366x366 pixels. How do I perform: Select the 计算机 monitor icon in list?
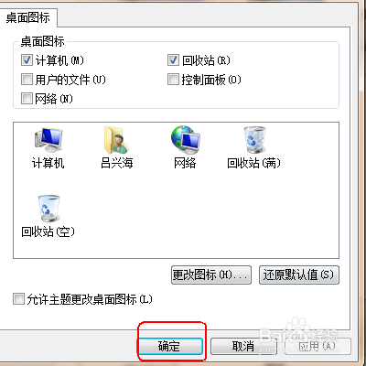(x=48, y=140)
